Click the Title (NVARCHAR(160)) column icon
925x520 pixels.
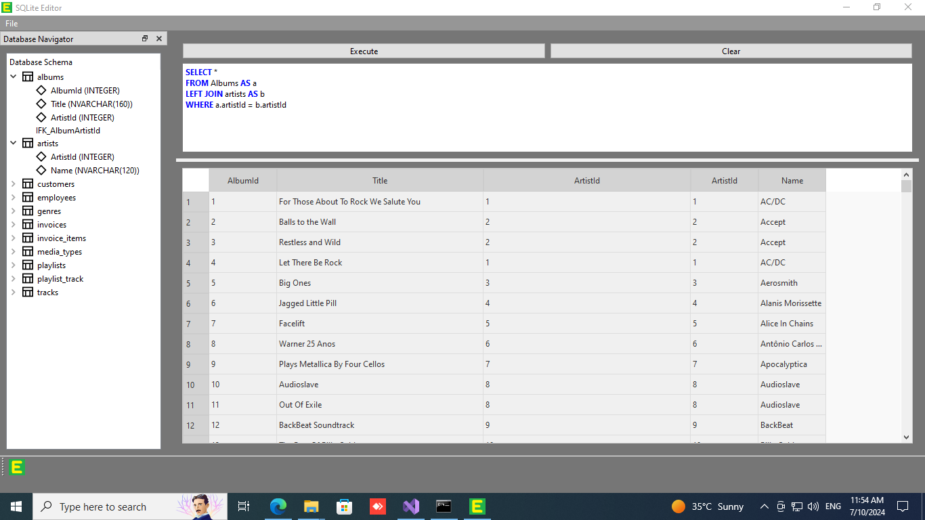pyautogui.click(x=41, y=104)
